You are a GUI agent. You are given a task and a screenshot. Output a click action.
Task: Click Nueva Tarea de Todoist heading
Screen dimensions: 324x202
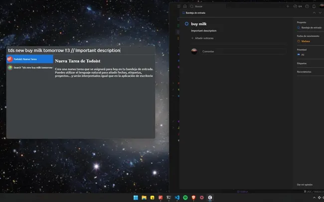[77, 61]
